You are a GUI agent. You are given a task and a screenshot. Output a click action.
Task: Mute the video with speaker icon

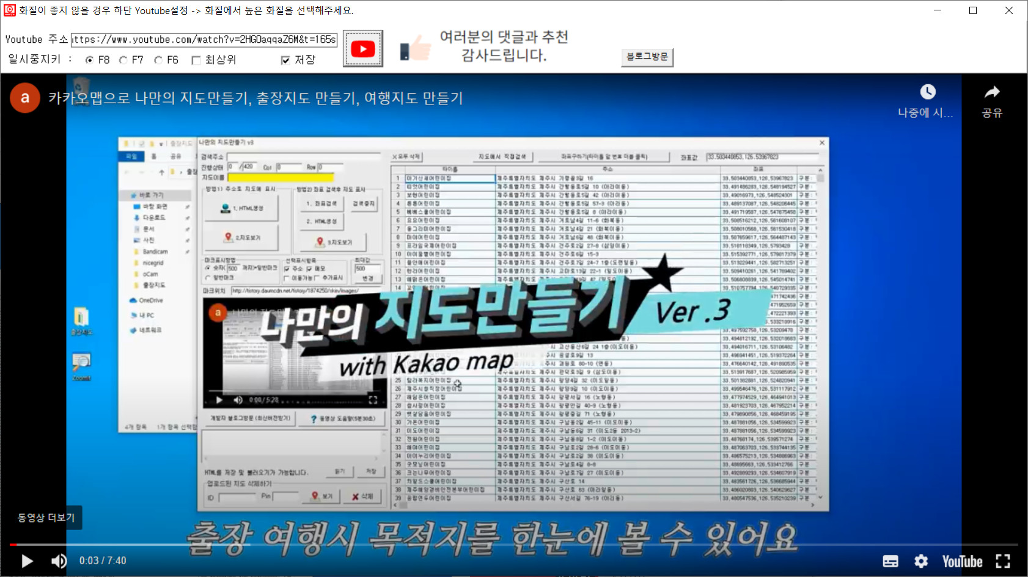click(59, 561)
